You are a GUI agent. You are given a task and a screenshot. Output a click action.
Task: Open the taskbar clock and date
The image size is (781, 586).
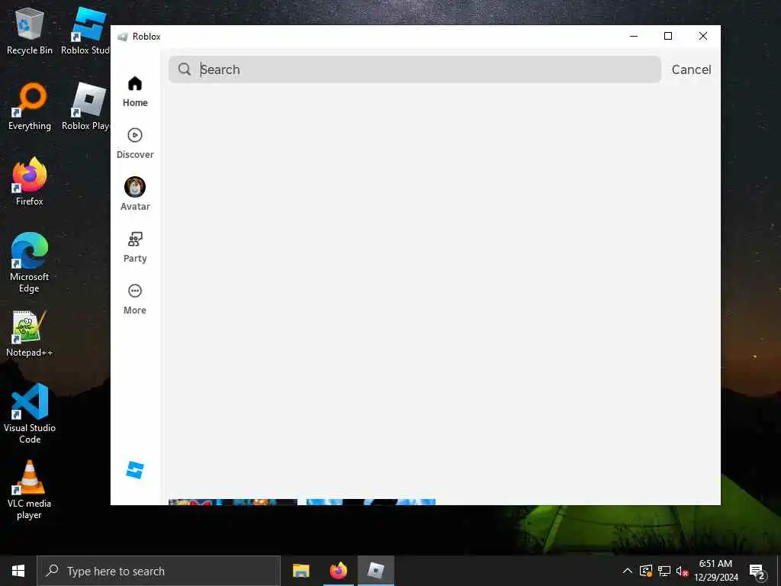click(715, 571)
